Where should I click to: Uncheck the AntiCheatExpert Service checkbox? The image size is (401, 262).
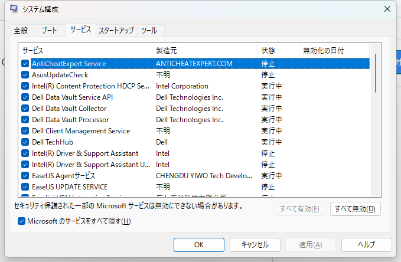point(25,64)
